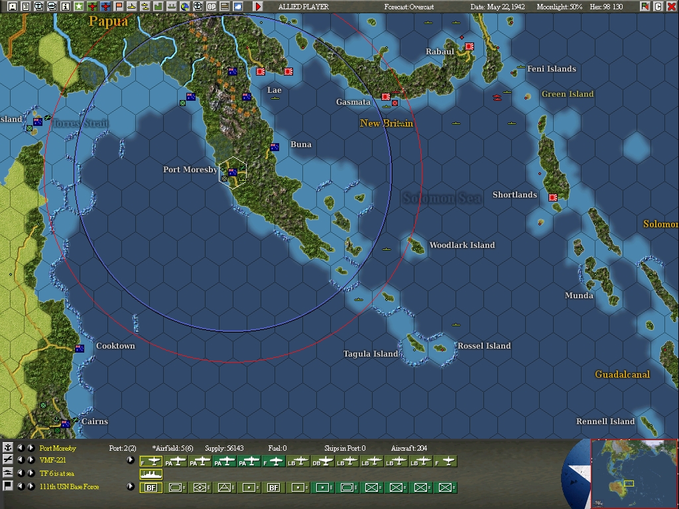Click the crosshair target toolbar icon

tap(198, 6)
